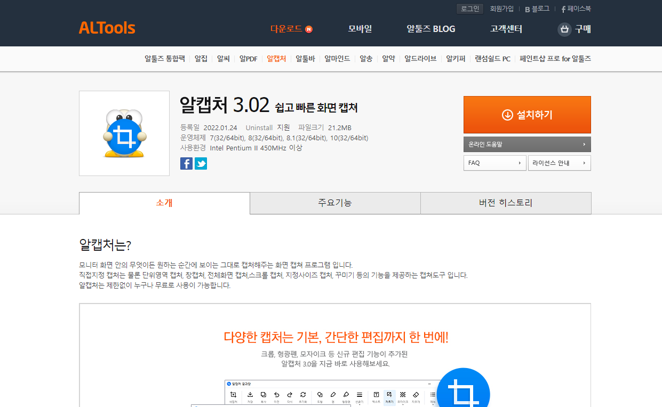Go to 알송 product page

tap(366, 59)
